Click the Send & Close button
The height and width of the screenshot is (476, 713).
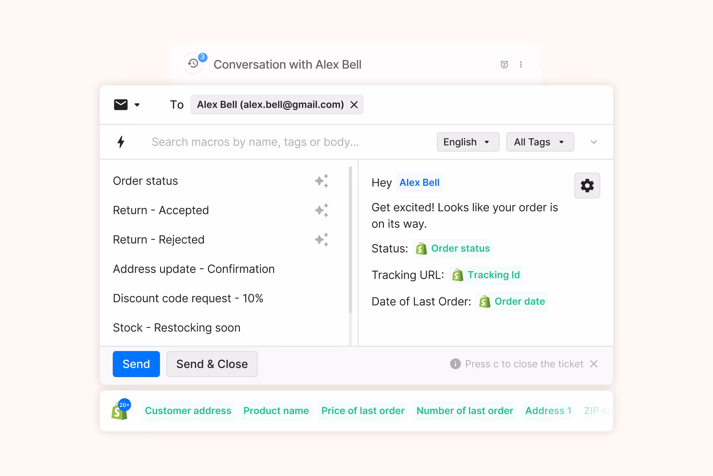(212, 364)
